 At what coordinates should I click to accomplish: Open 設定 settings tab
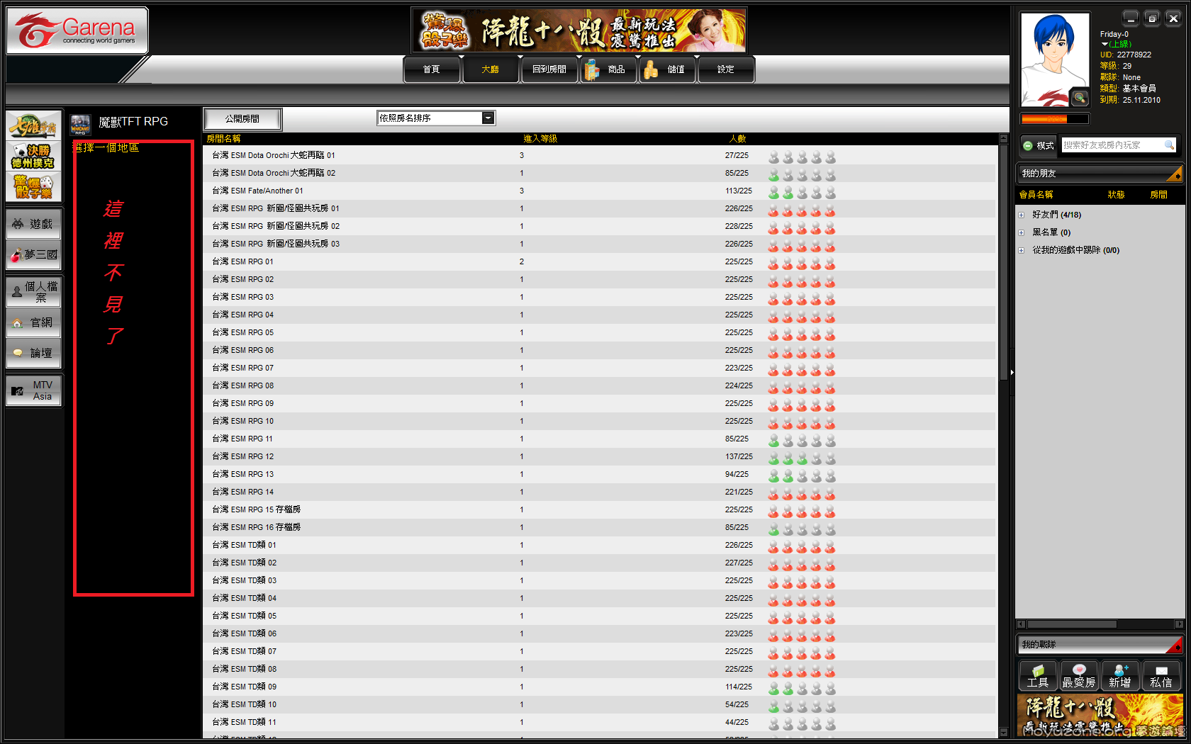[726, 69]
